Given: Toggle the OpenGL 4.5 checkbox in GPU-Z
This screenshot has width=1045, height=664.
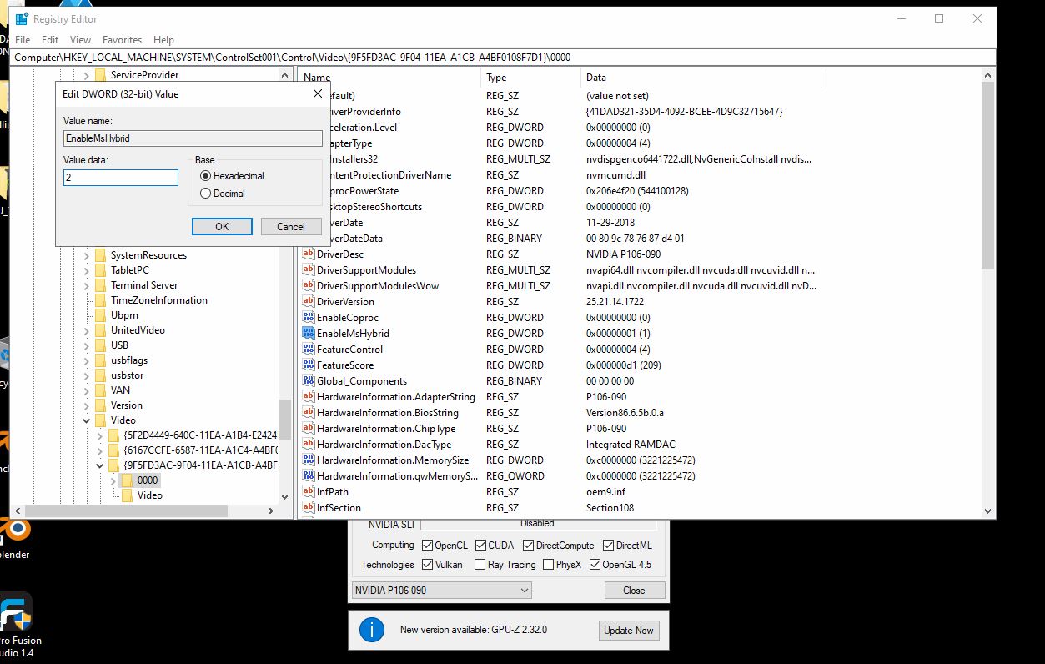Looking at the screenshot, I should pyautogui.click(x=595, y=565).
